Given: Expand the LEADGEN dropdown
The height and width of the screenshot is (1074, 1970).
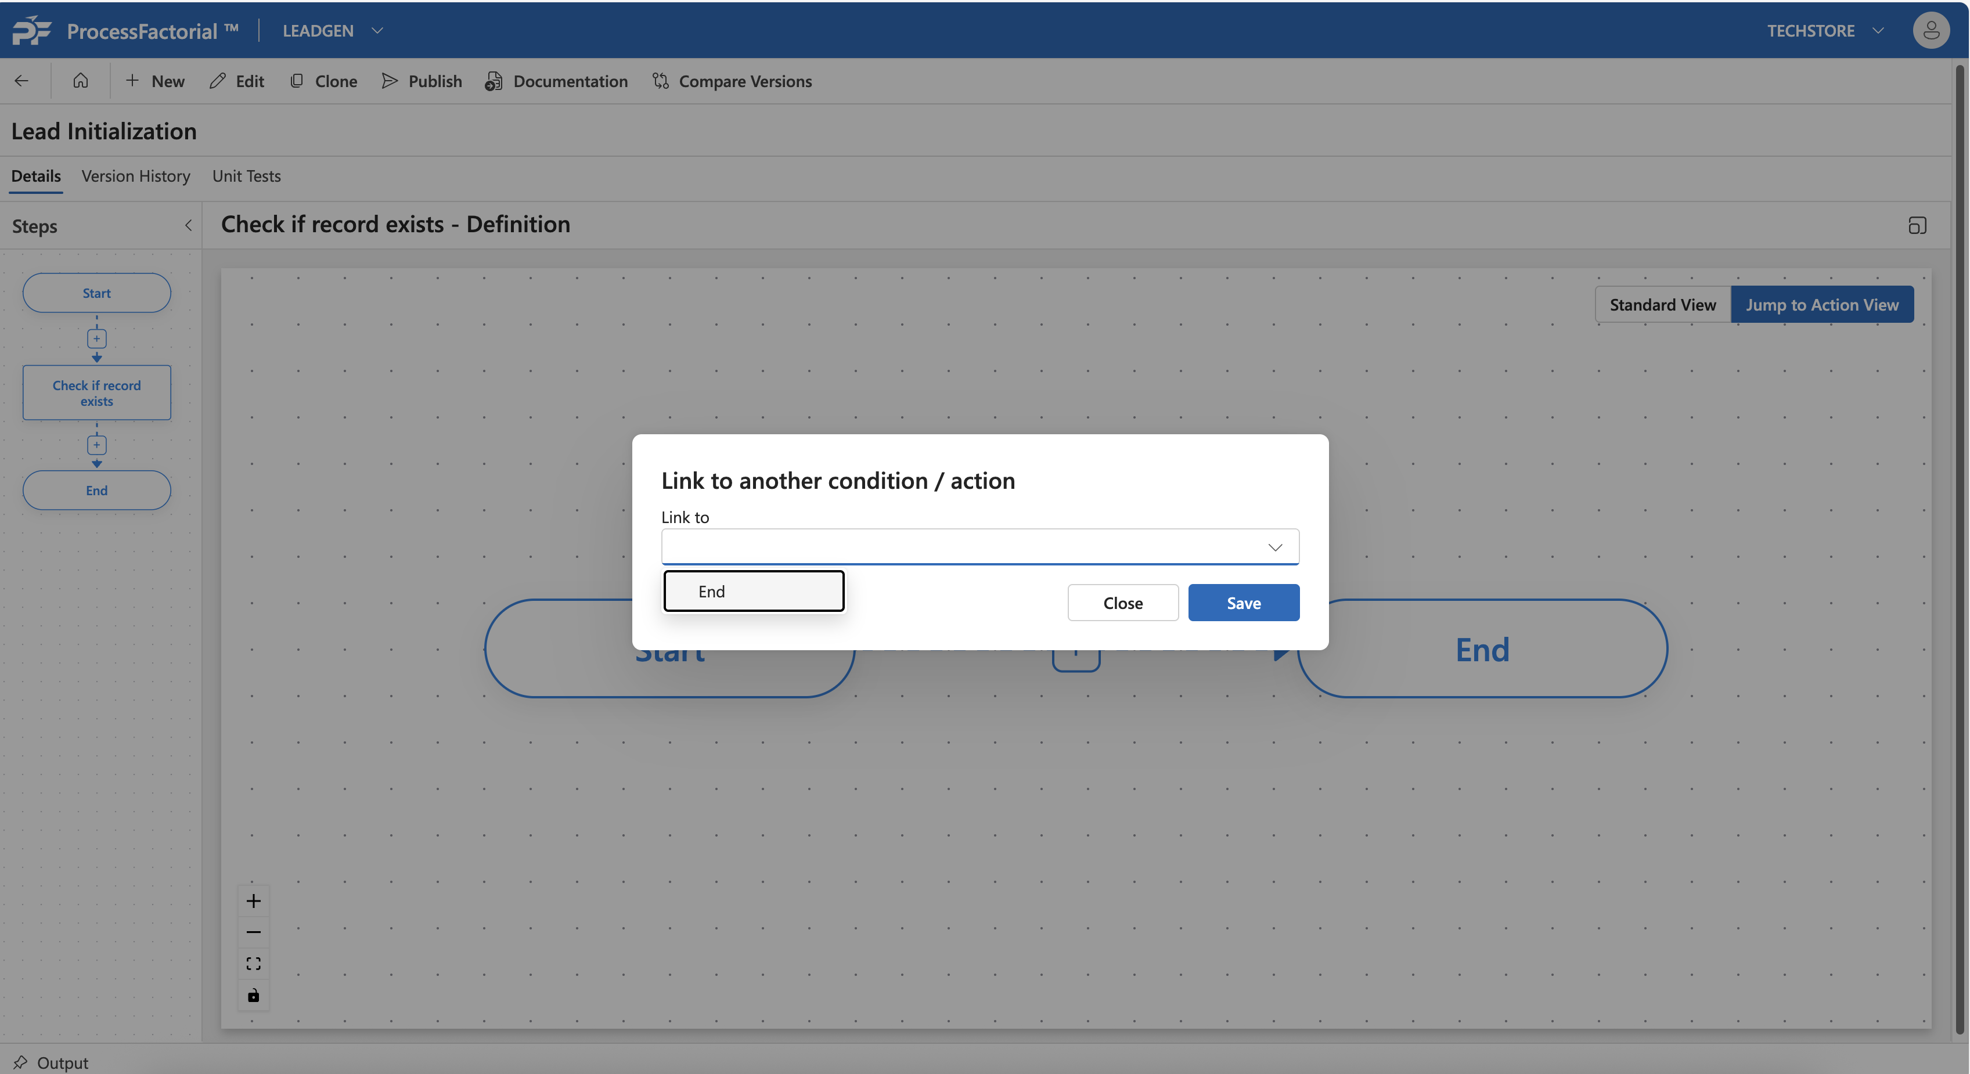Looking at the screenshot, I should [x=376, y=31].
